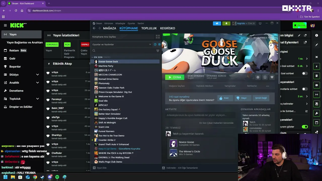The image size is (322, 181).
Task: Add Goose Goose Duck to favorites with the heart icon
Action: [272, 77]
